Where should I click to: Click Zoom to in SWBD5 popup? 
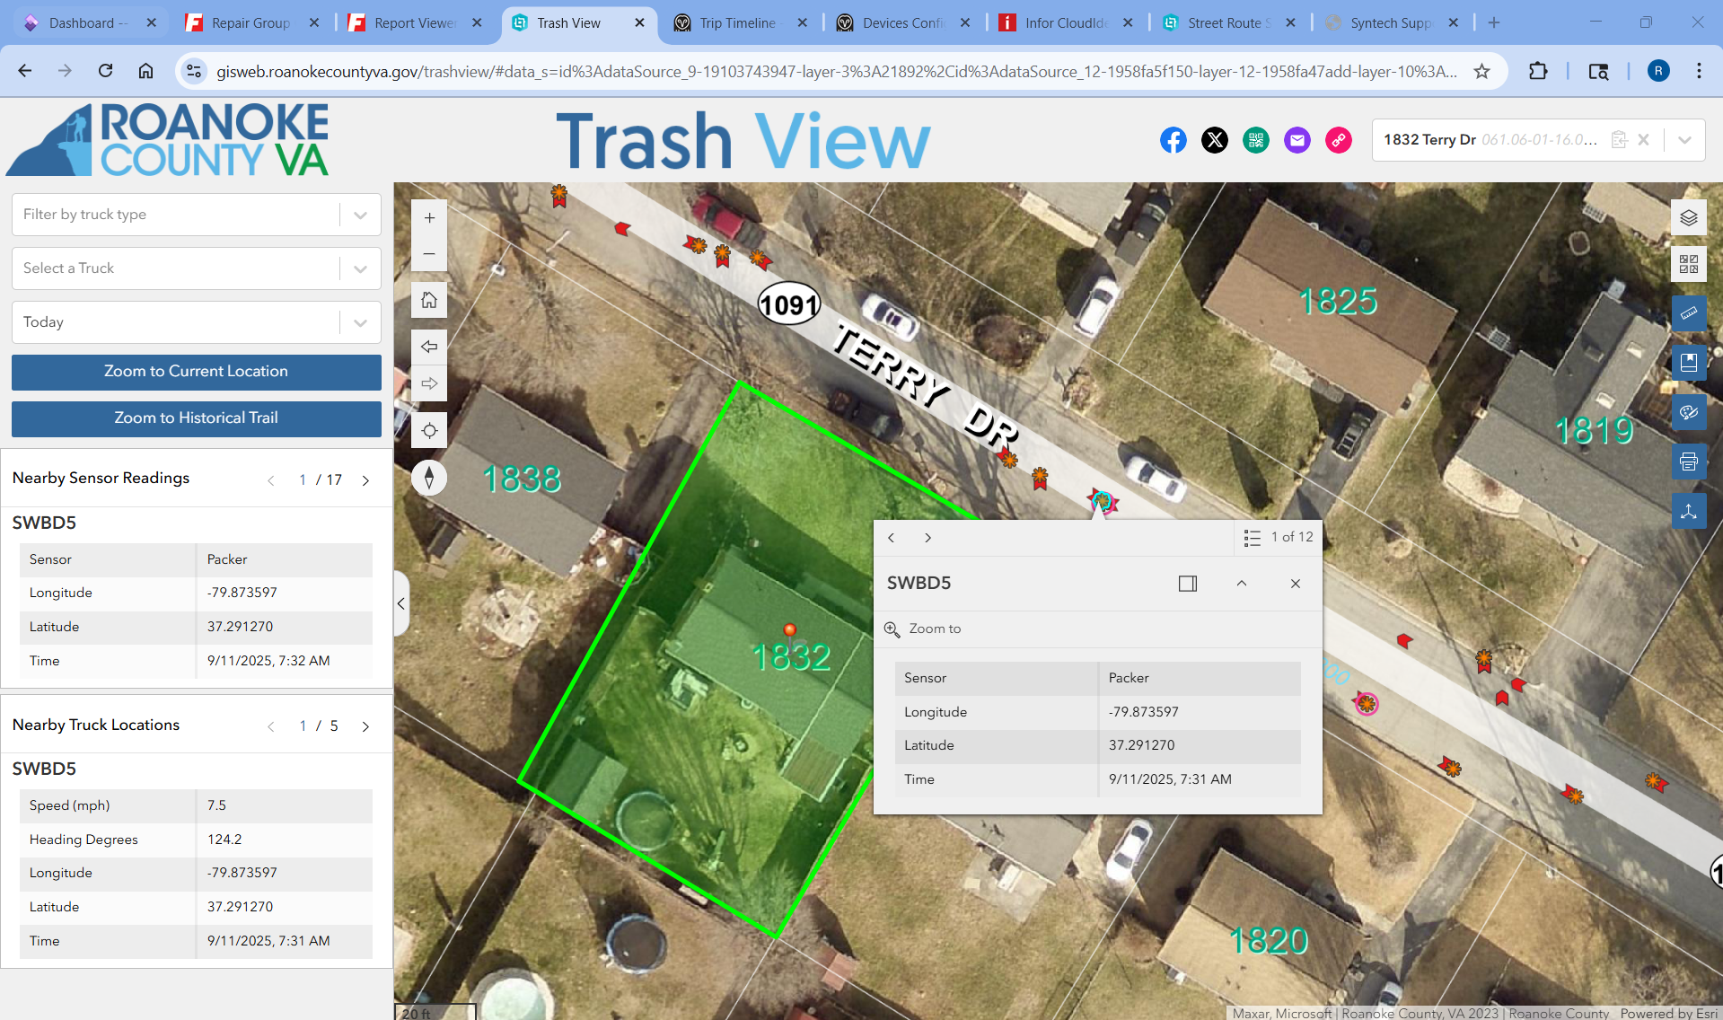click(923, 629)
